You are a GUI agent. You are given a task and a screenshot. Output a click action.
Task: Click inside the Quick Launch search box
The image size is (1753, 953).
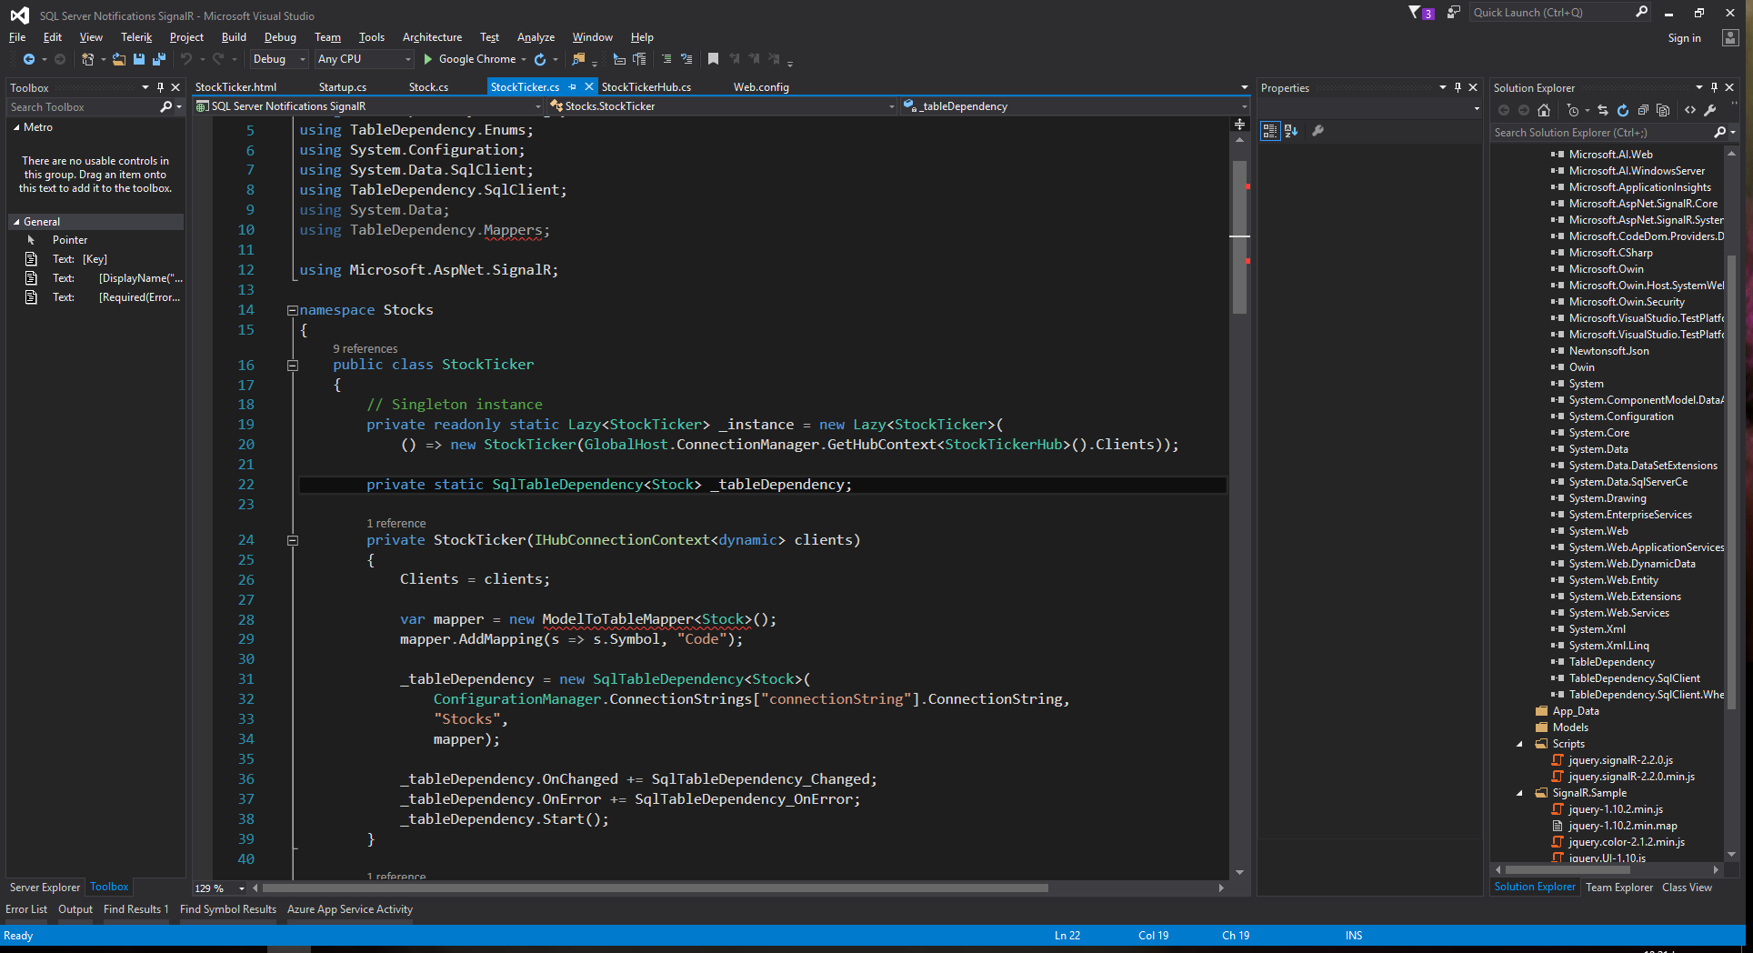tap(1546, 12)
